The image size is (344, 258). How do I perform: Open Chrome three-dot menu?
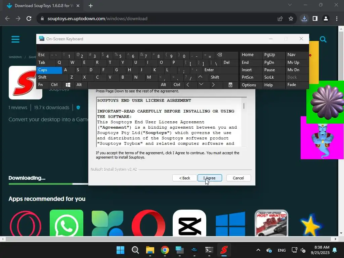(x=337, y=19)
